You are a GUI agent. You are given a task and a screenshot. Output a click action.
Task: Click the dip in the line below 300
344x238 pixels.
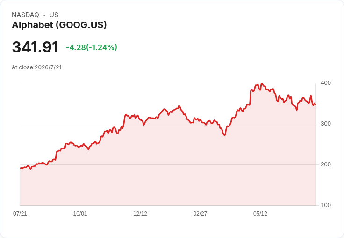(224, 134)
